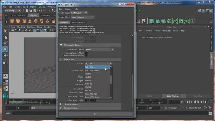Select the polygon cube shelf icon
215x121 pixels.
(18, 21)
